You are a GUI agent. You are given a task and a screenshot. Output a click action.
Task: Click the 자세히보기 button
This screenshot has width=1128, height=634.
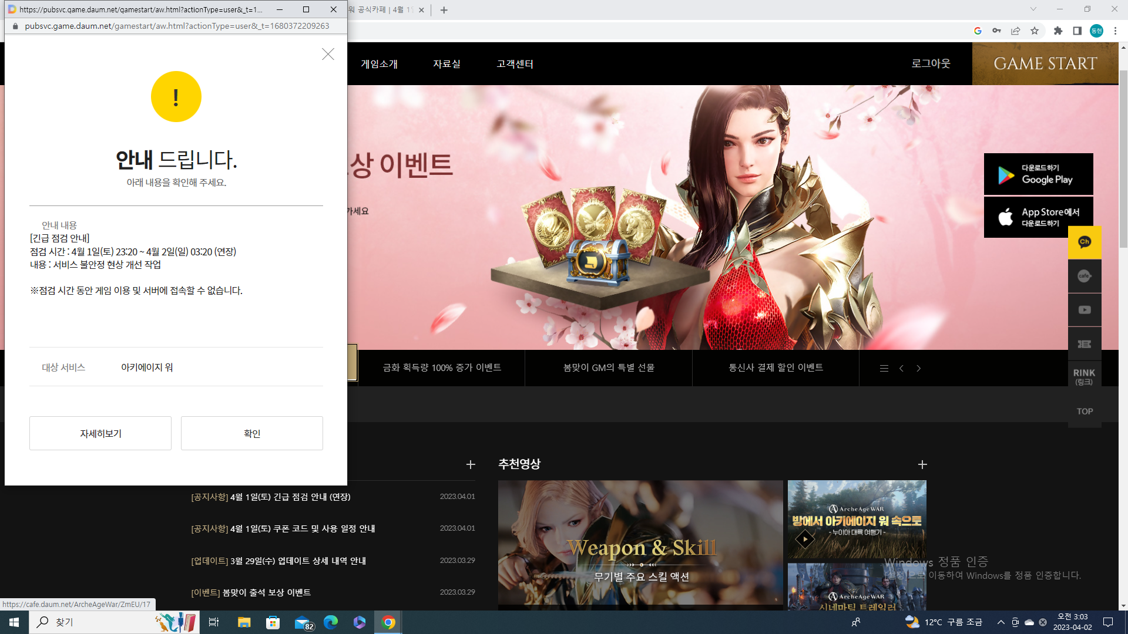coord(100,433)
